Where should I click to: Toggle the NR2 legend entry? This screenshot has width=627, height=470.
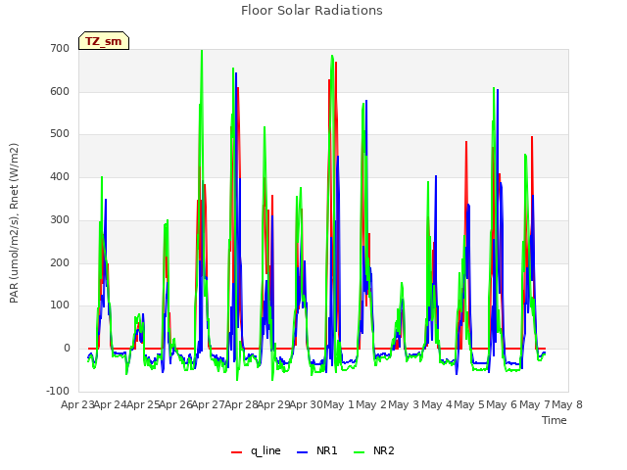pos(374,450)
